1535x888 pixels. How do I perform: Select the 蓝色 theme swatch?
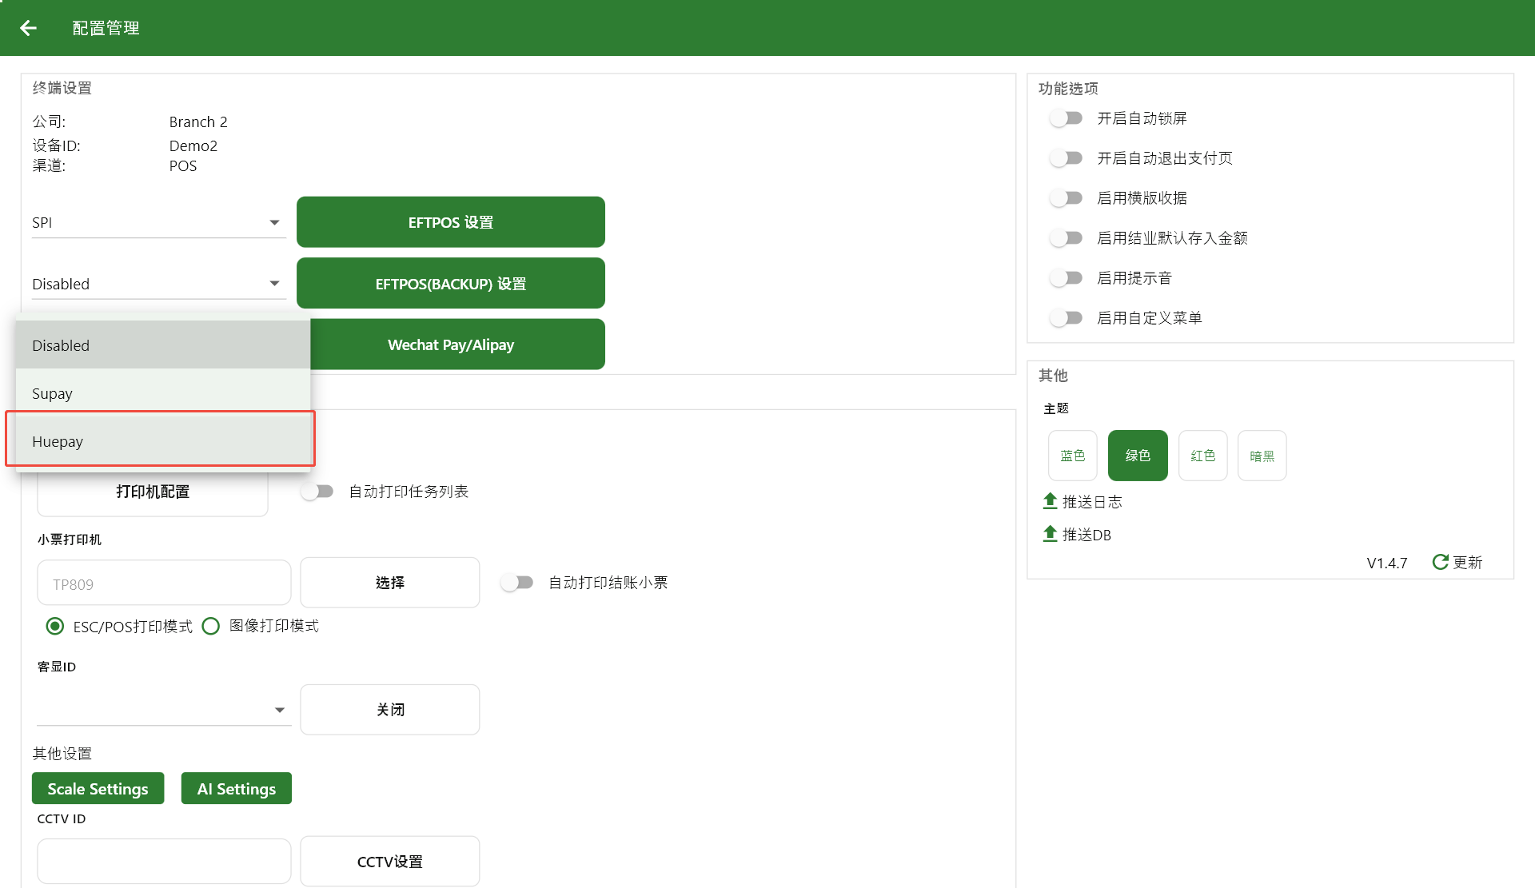tap(1072, 456)
